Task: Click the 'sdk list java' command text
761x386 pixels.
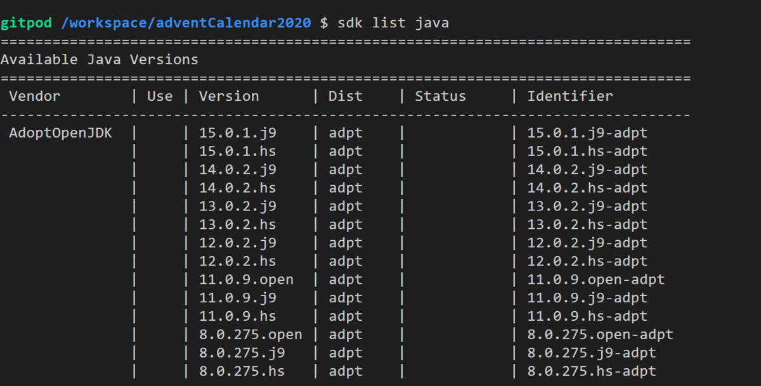Action: click(393, 23)
